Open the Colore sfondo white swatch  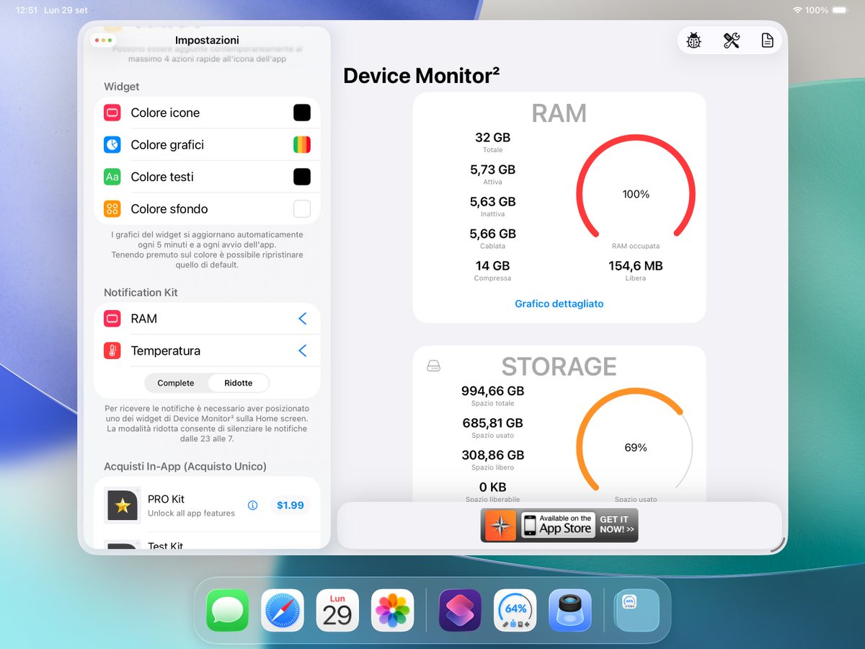[302, 209]
